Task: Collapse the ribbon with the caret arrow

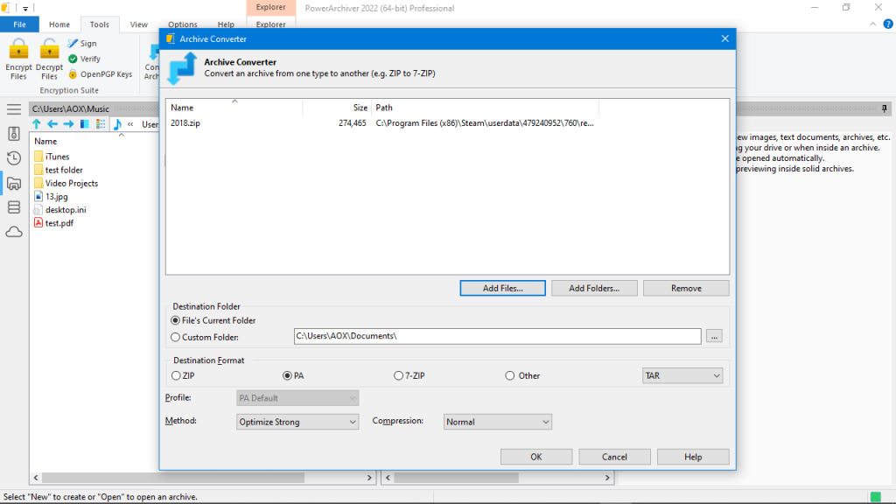Action: click(872, 24)
